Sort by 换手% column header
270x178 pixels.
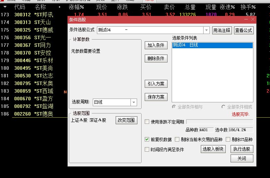[x=248, y=7]
